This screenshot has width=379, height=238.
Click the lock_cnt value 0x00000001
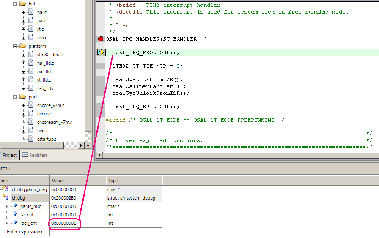point(63,223)
